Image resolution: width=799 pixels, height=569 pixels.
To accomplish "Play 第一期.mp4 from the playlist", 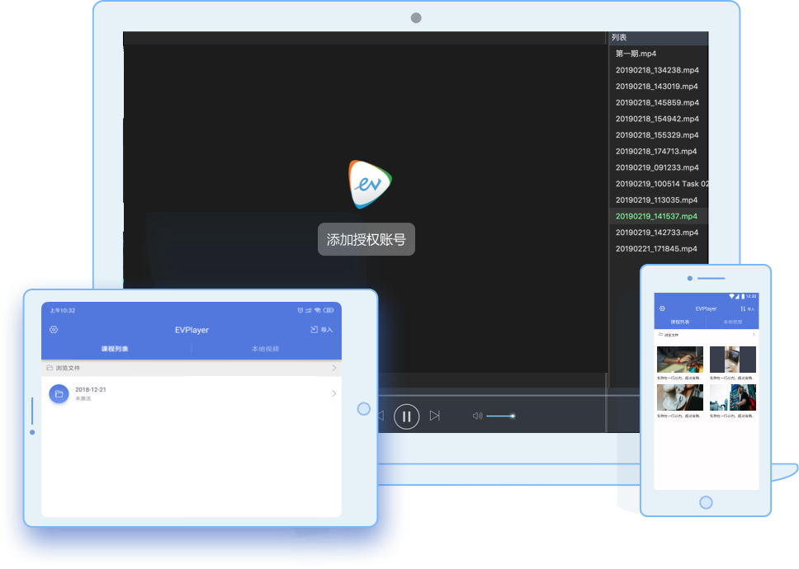I will [636, 54].
